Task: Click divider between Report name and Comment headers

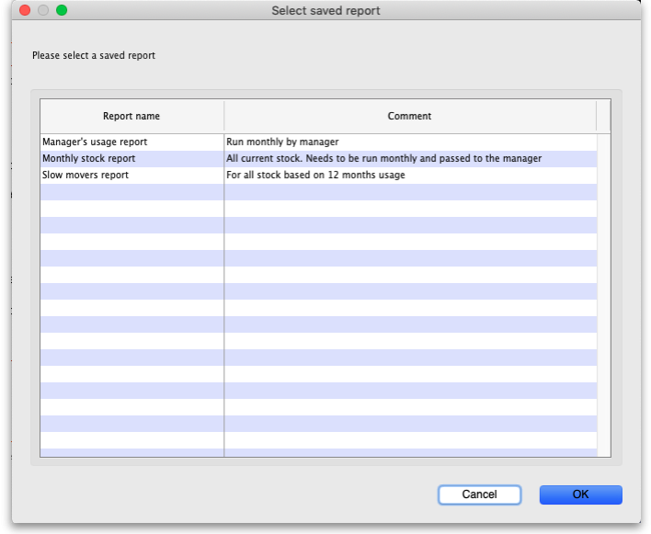Action: point(224,117)
